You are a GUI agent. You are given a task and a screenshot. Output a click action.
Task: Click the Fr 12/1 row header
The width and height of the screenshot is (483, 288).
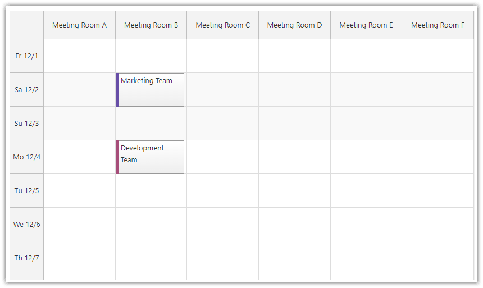pos(27,56)
